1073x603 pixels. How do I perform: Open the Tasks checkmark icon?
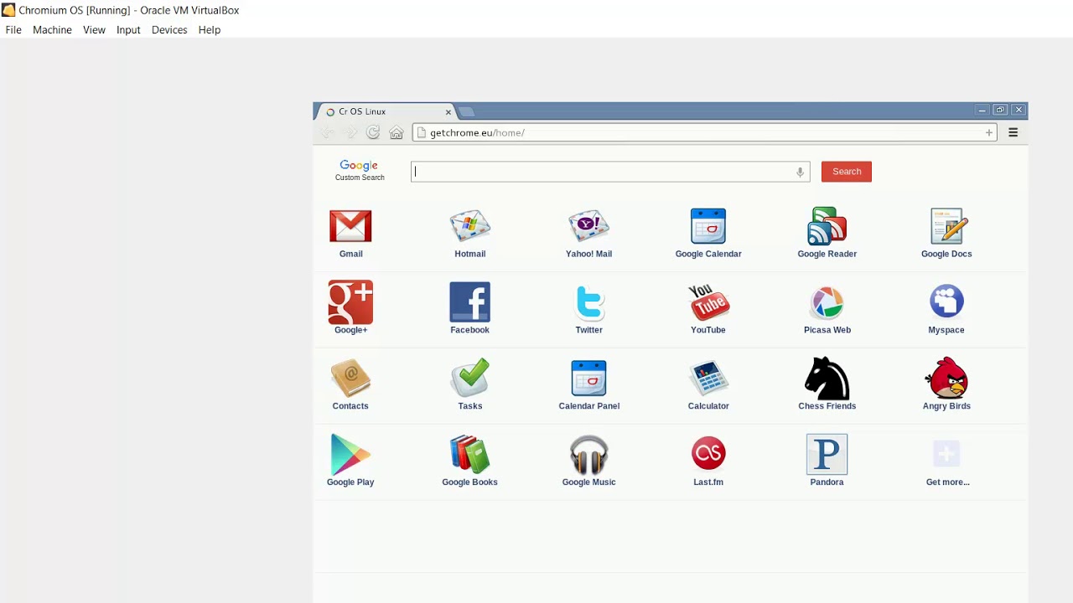[469, 378]
